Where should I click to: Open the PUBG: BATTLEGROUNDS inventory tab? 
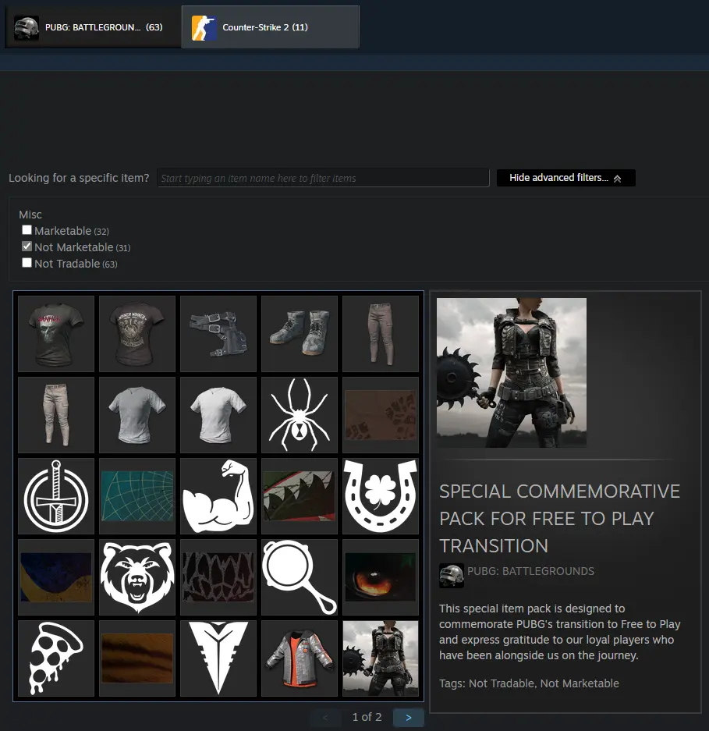point(92,27)
